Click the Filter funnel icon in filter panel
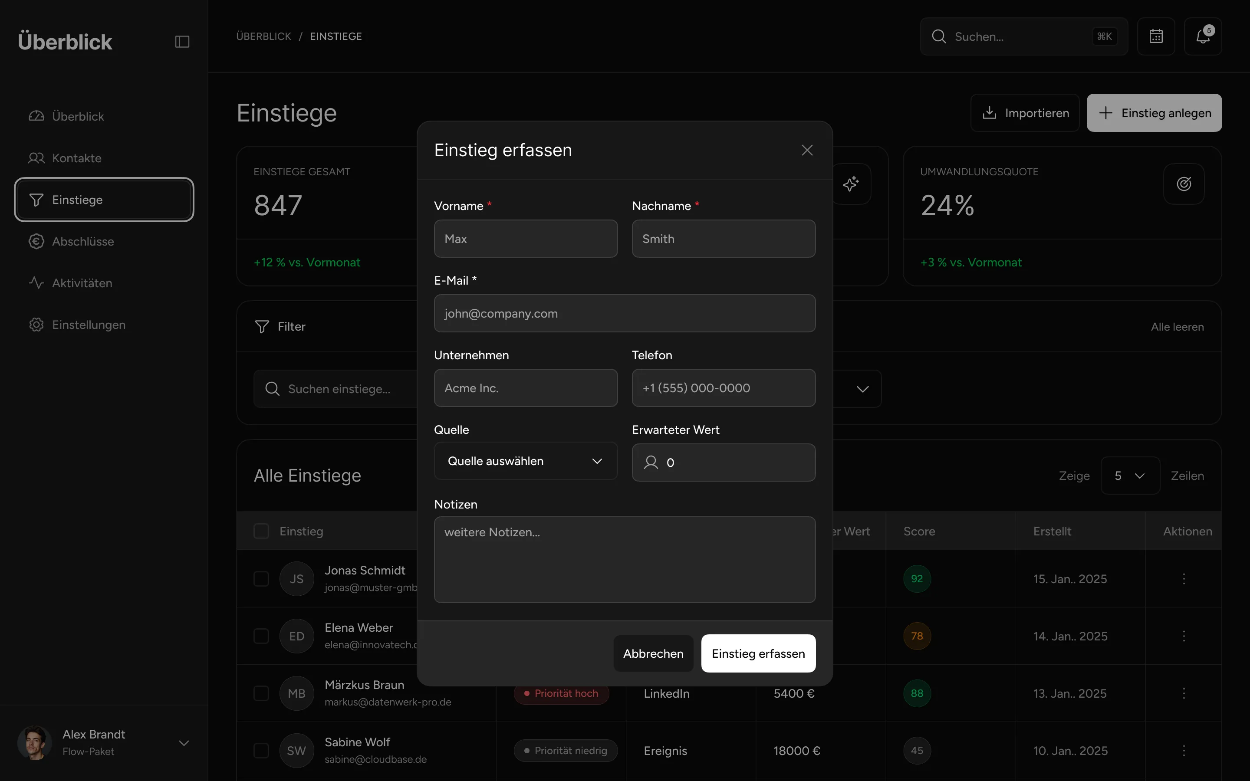Screen dimensions: 1250x781 coord(262,326)
